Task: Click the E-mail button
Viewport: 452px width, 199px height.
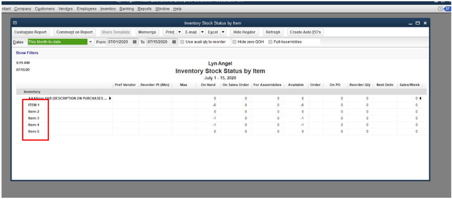Action: point(191,32)
